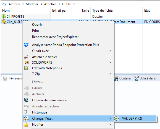Screen dimensions: 160x129
Task: Click the Notepad++ icon in menu
Action: click(26, 68)
